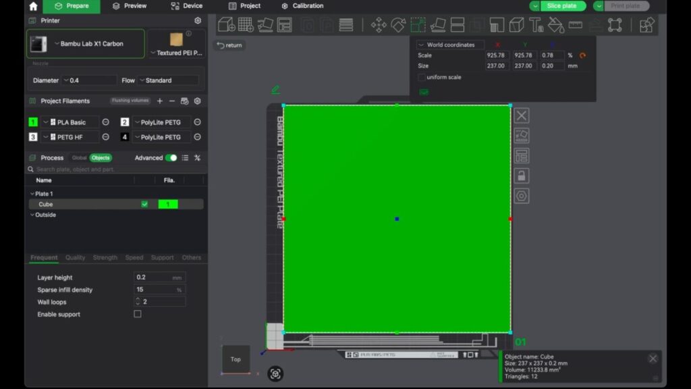Switch to the Strength settings tab
Viewport: 691px width, 389px height.
tap(105, 257)
